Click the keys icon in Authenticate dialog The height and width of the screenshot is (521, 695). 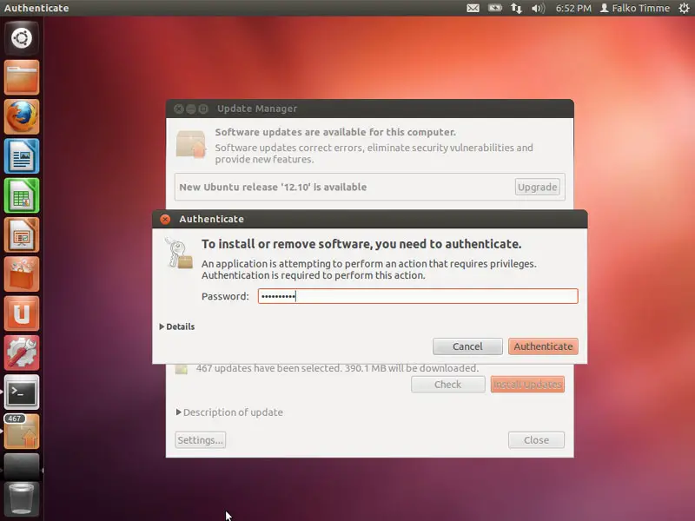[179, 254]
